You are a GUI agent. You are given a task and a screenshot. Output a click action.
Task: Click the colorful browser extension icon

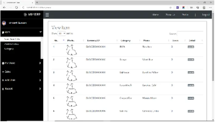click(x=183, y=7)
